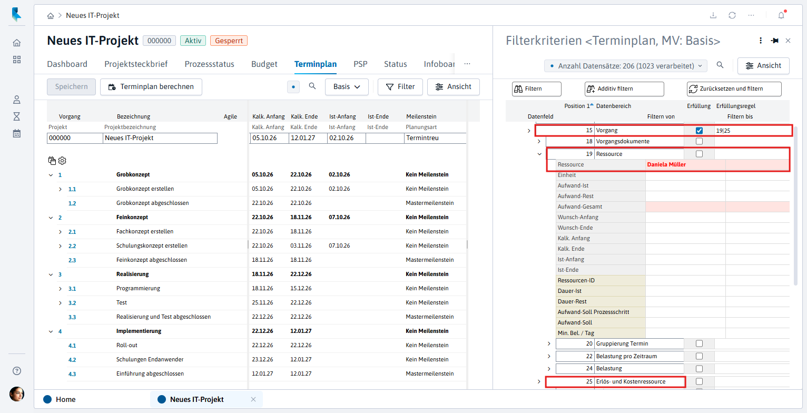
Task: Check the Ressource row checkbox
Action: [x=699, y=154]
